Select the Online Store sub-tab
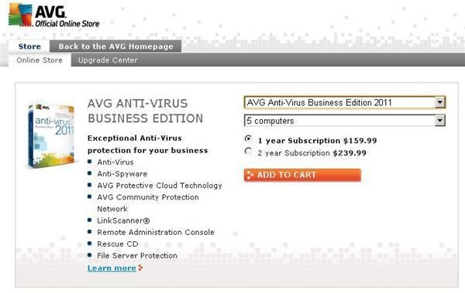This screenshot has height=293, width=465. tap(40, 60)
